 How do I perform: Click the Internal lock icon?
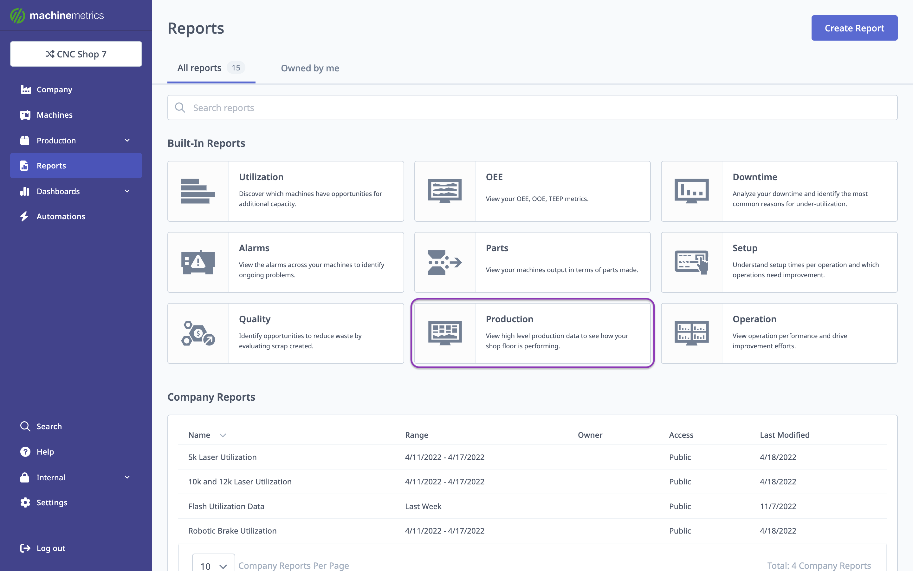25,477
